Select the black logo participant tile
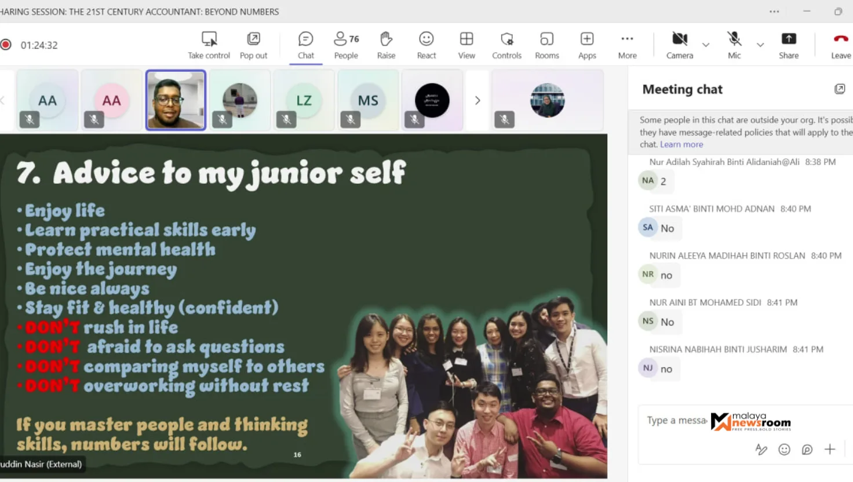 432,100
